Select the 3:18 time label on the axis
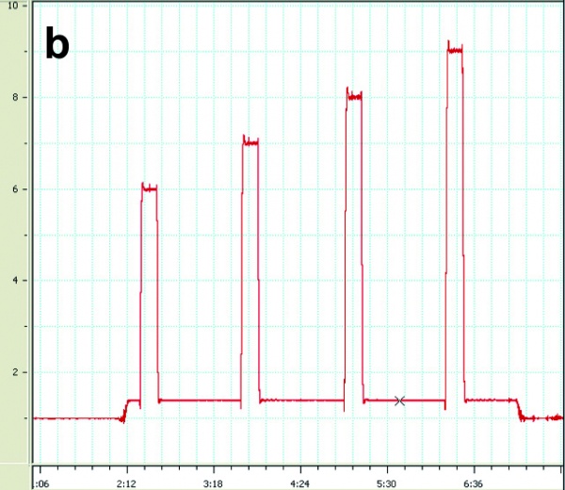The height and width of the screenshot is (490, 565). click(213, 482)
